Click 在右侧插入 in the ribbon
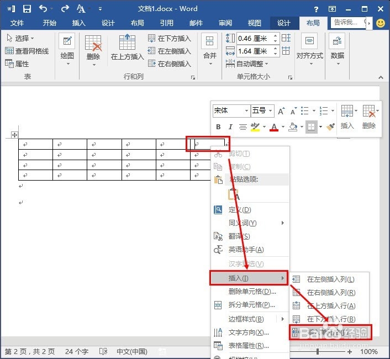Image resolution: width=390 pixels, height=359 pixels. click(170, 64)
